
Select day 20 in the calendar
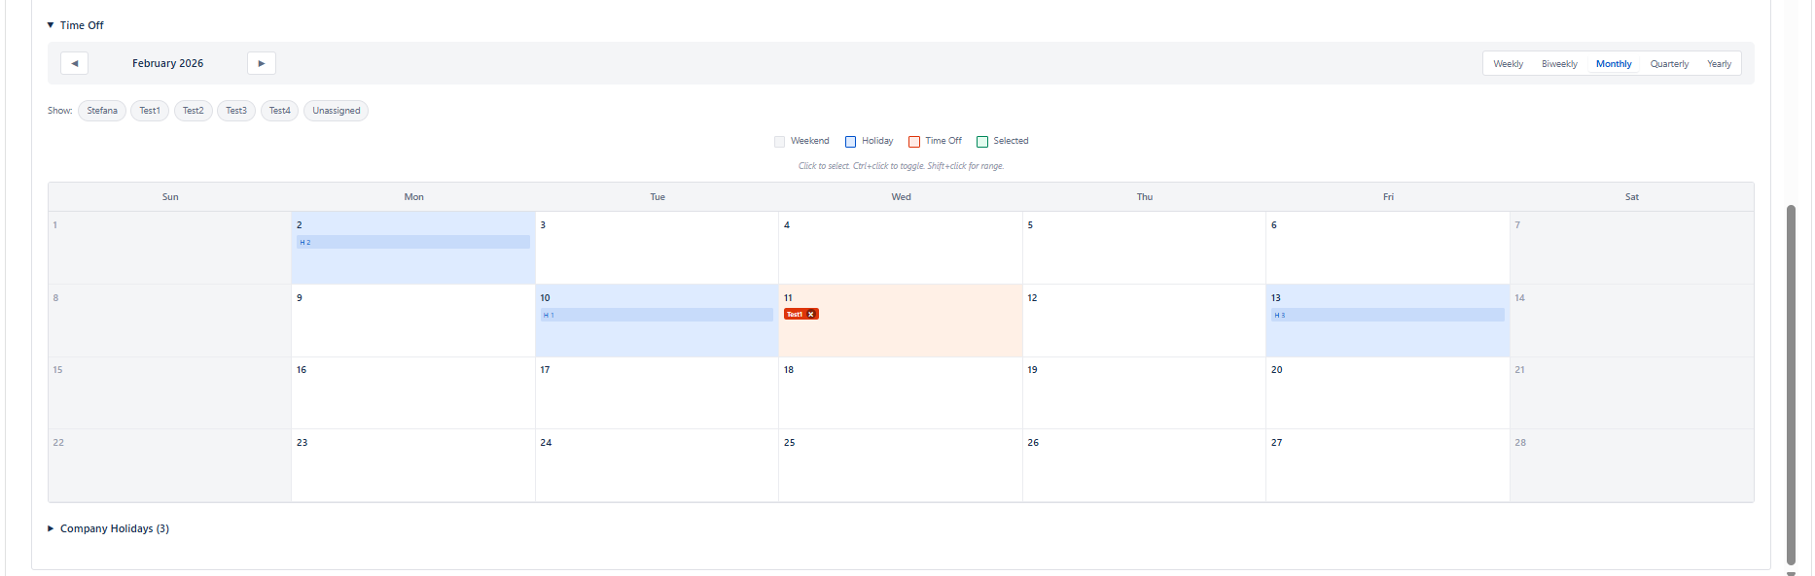1388,392
